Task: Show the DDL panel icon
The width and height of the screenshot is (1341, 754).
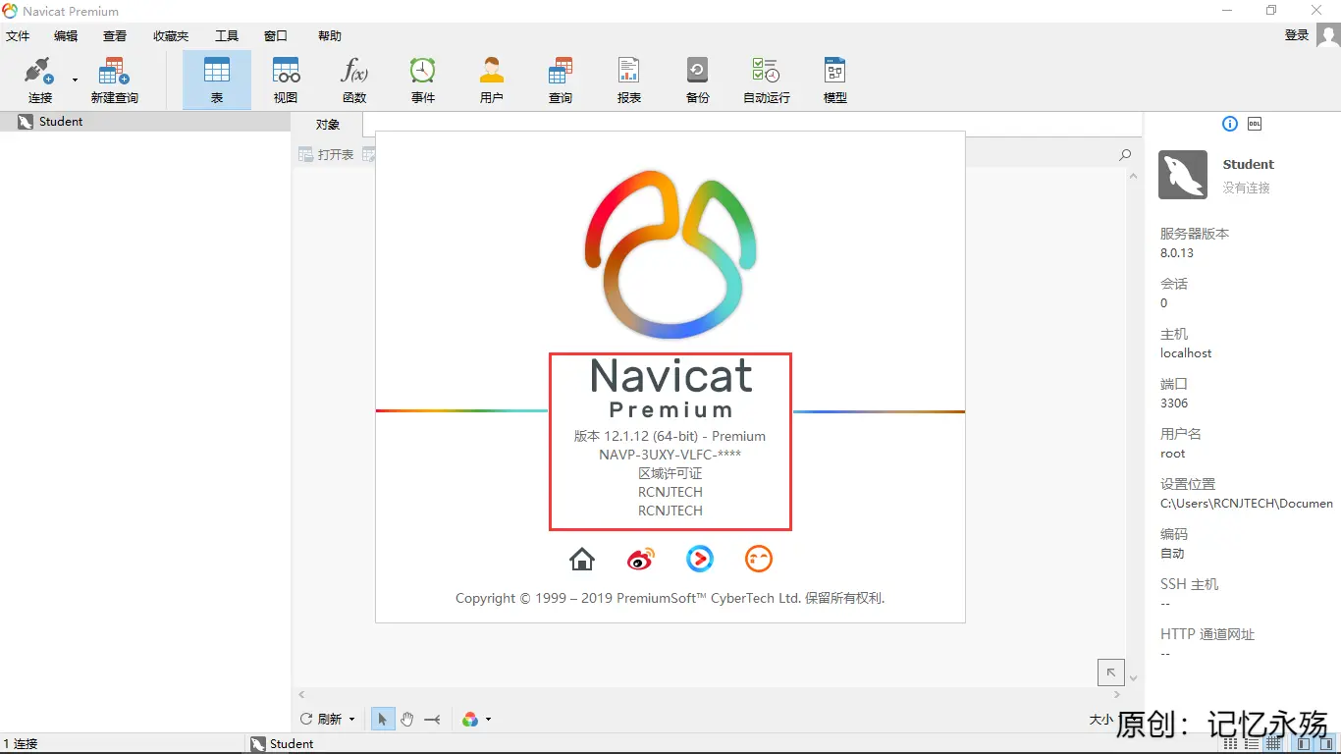Action: [x=1255, y=124]
